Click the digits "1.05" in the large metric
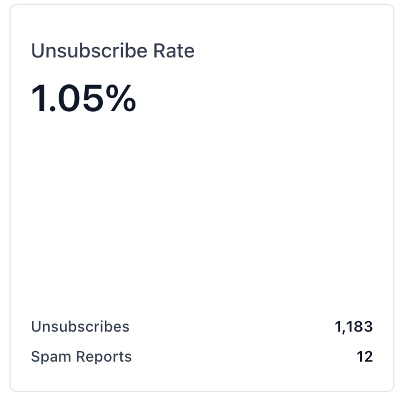 [67, 99]
